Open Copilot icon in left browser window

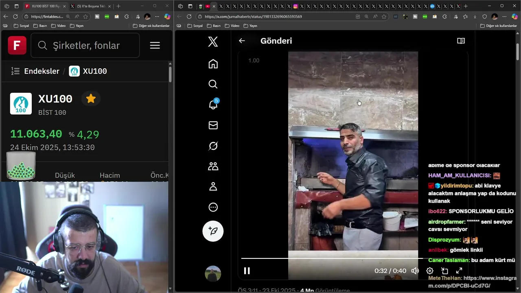click(x=167, y=17)
